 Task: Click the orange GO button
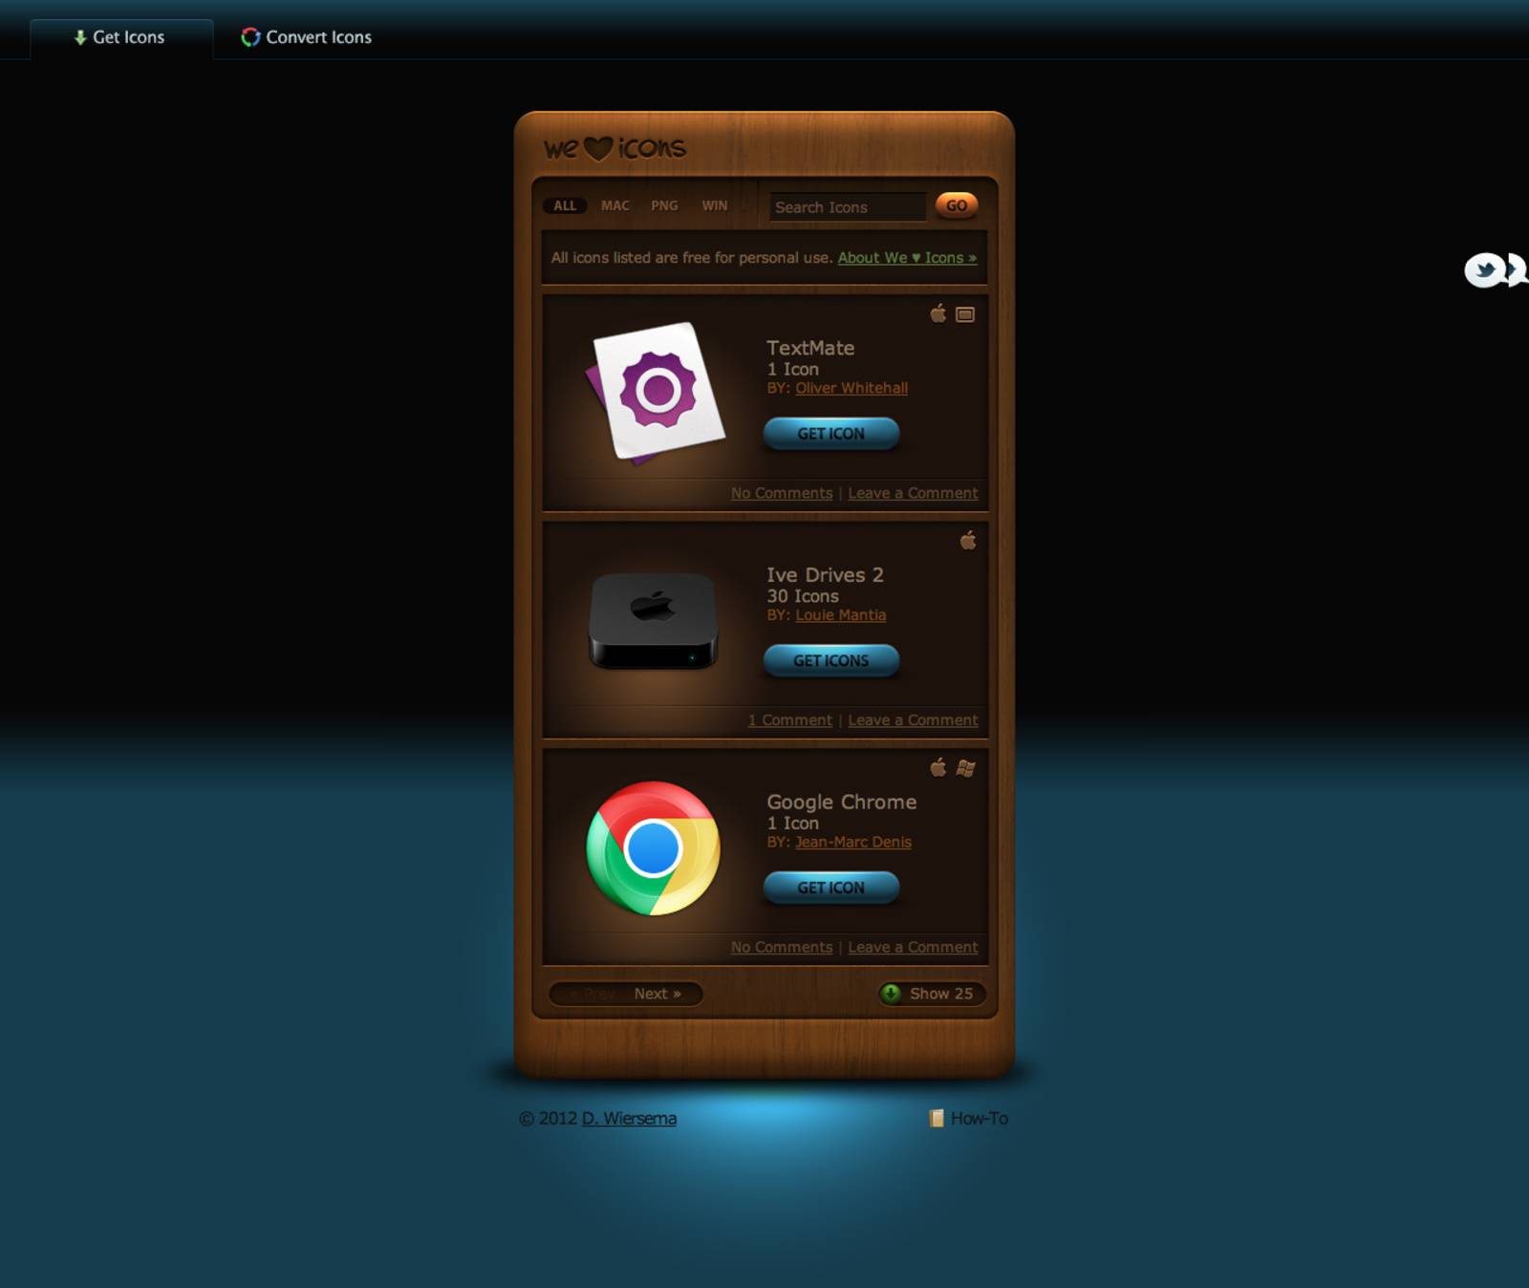957,205
